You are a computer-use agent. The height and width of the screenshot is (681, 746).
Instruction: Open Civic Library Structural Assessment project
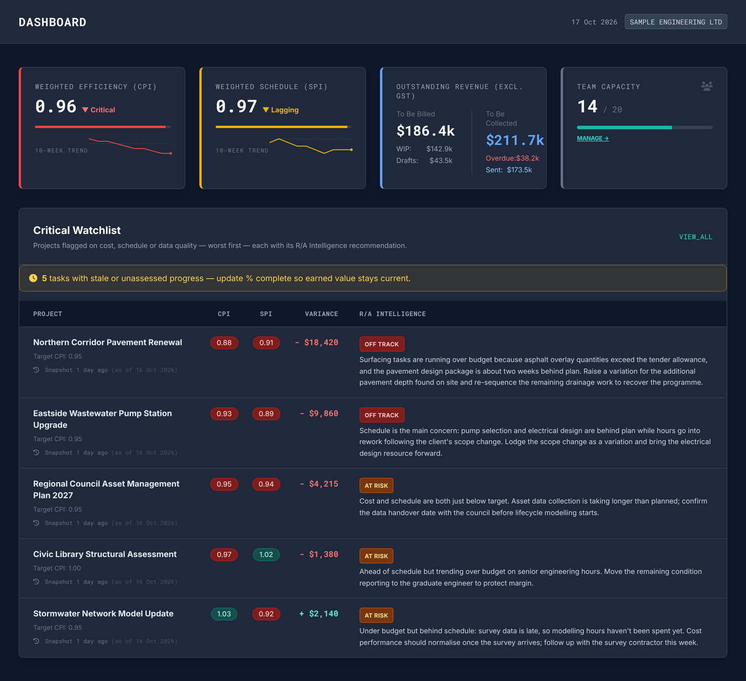pos(105,554)
